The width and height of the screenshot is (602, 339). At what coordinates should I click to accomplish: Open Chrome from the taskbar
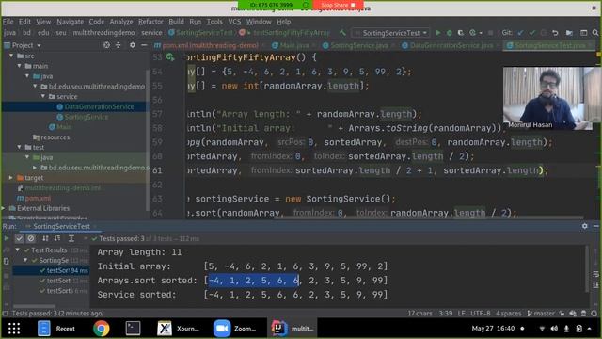pyautogui.click(x=102, y=329)
